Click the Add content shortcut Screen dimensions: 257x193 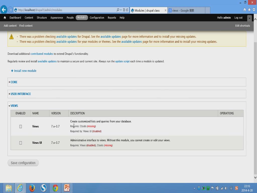(10, 26)
